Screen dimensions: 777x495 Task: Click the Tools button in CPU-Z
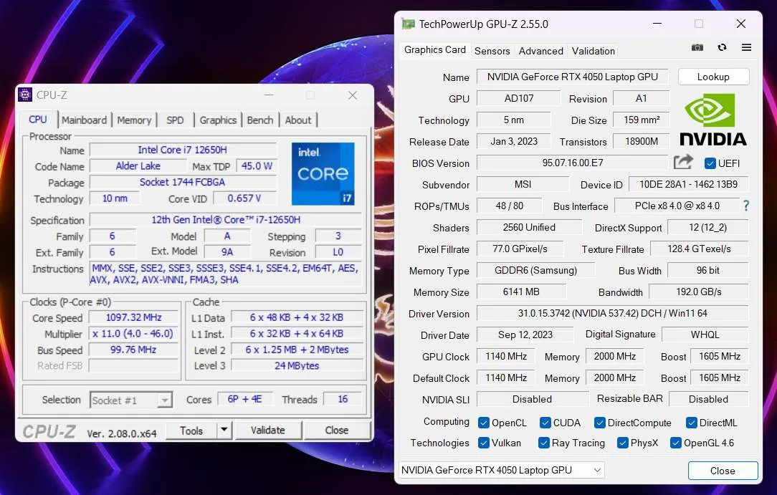pos(191,431)
